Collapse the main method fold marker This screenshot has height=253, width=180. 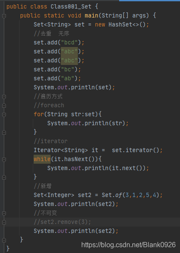[x=4, y=16]
